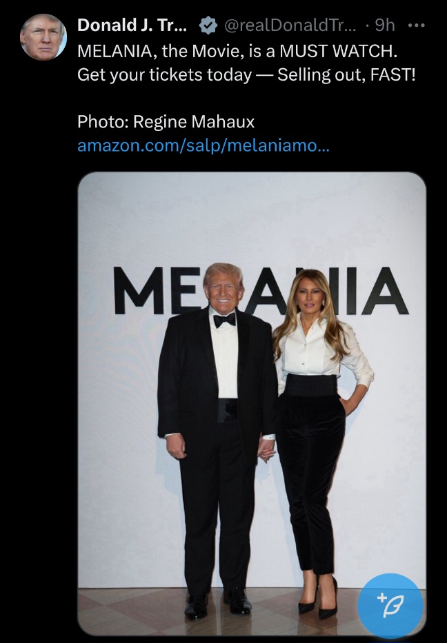The image size is (447, 643).
Task: Click the verified badge beside the display name
Action: pyautogui.click(x=207, y=25)
